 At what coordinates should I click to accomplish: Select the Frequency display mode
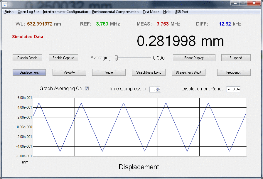[234, 72]
